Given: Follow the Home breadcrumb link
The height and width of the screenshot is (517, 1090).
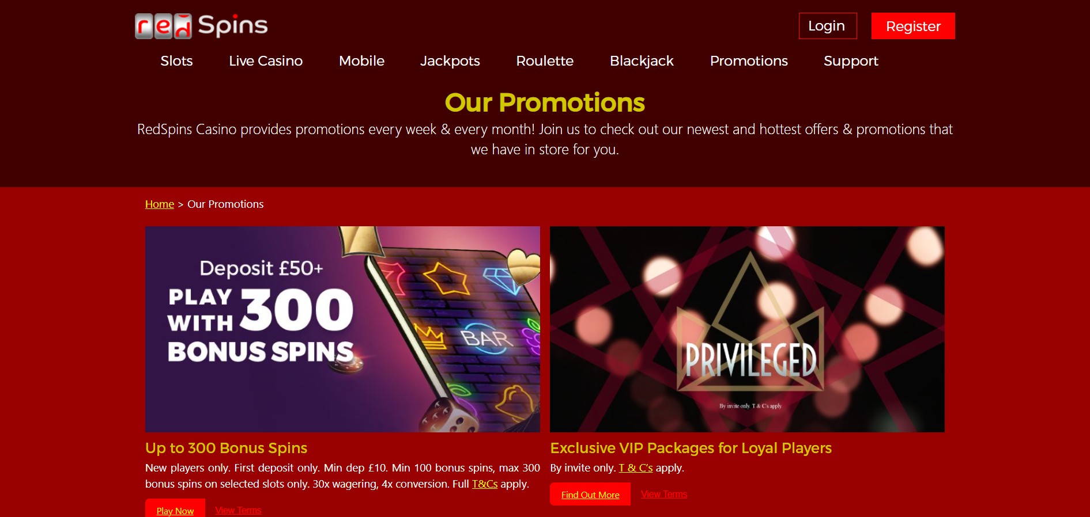Looking at the screenshot, I should pos(160,204).
